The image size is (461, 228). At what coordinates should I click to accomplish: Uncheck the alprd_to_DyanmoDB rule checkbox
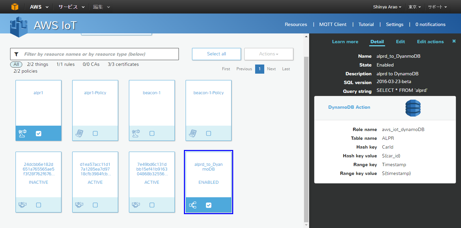pyautogui.click(x=209, y=205)
